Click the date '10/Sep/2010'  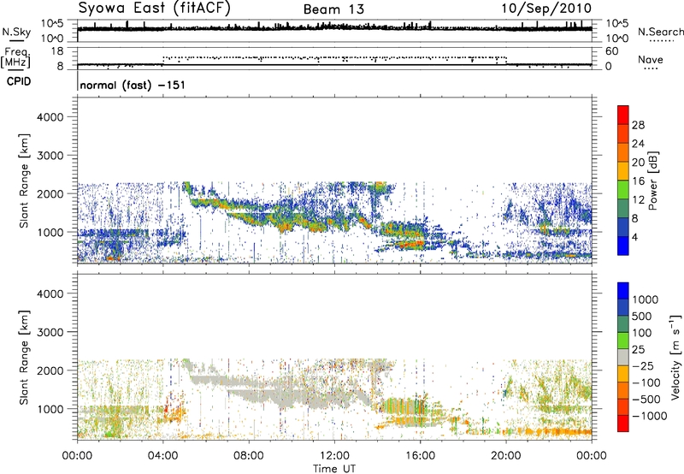pyautogui.click(x=546, y=9)
